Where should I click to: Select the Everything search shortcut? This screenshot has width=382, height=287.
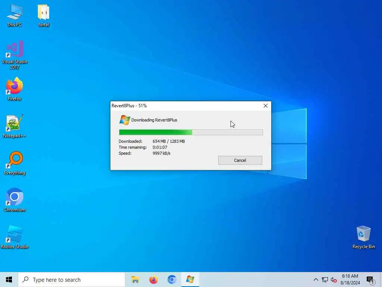15,163
